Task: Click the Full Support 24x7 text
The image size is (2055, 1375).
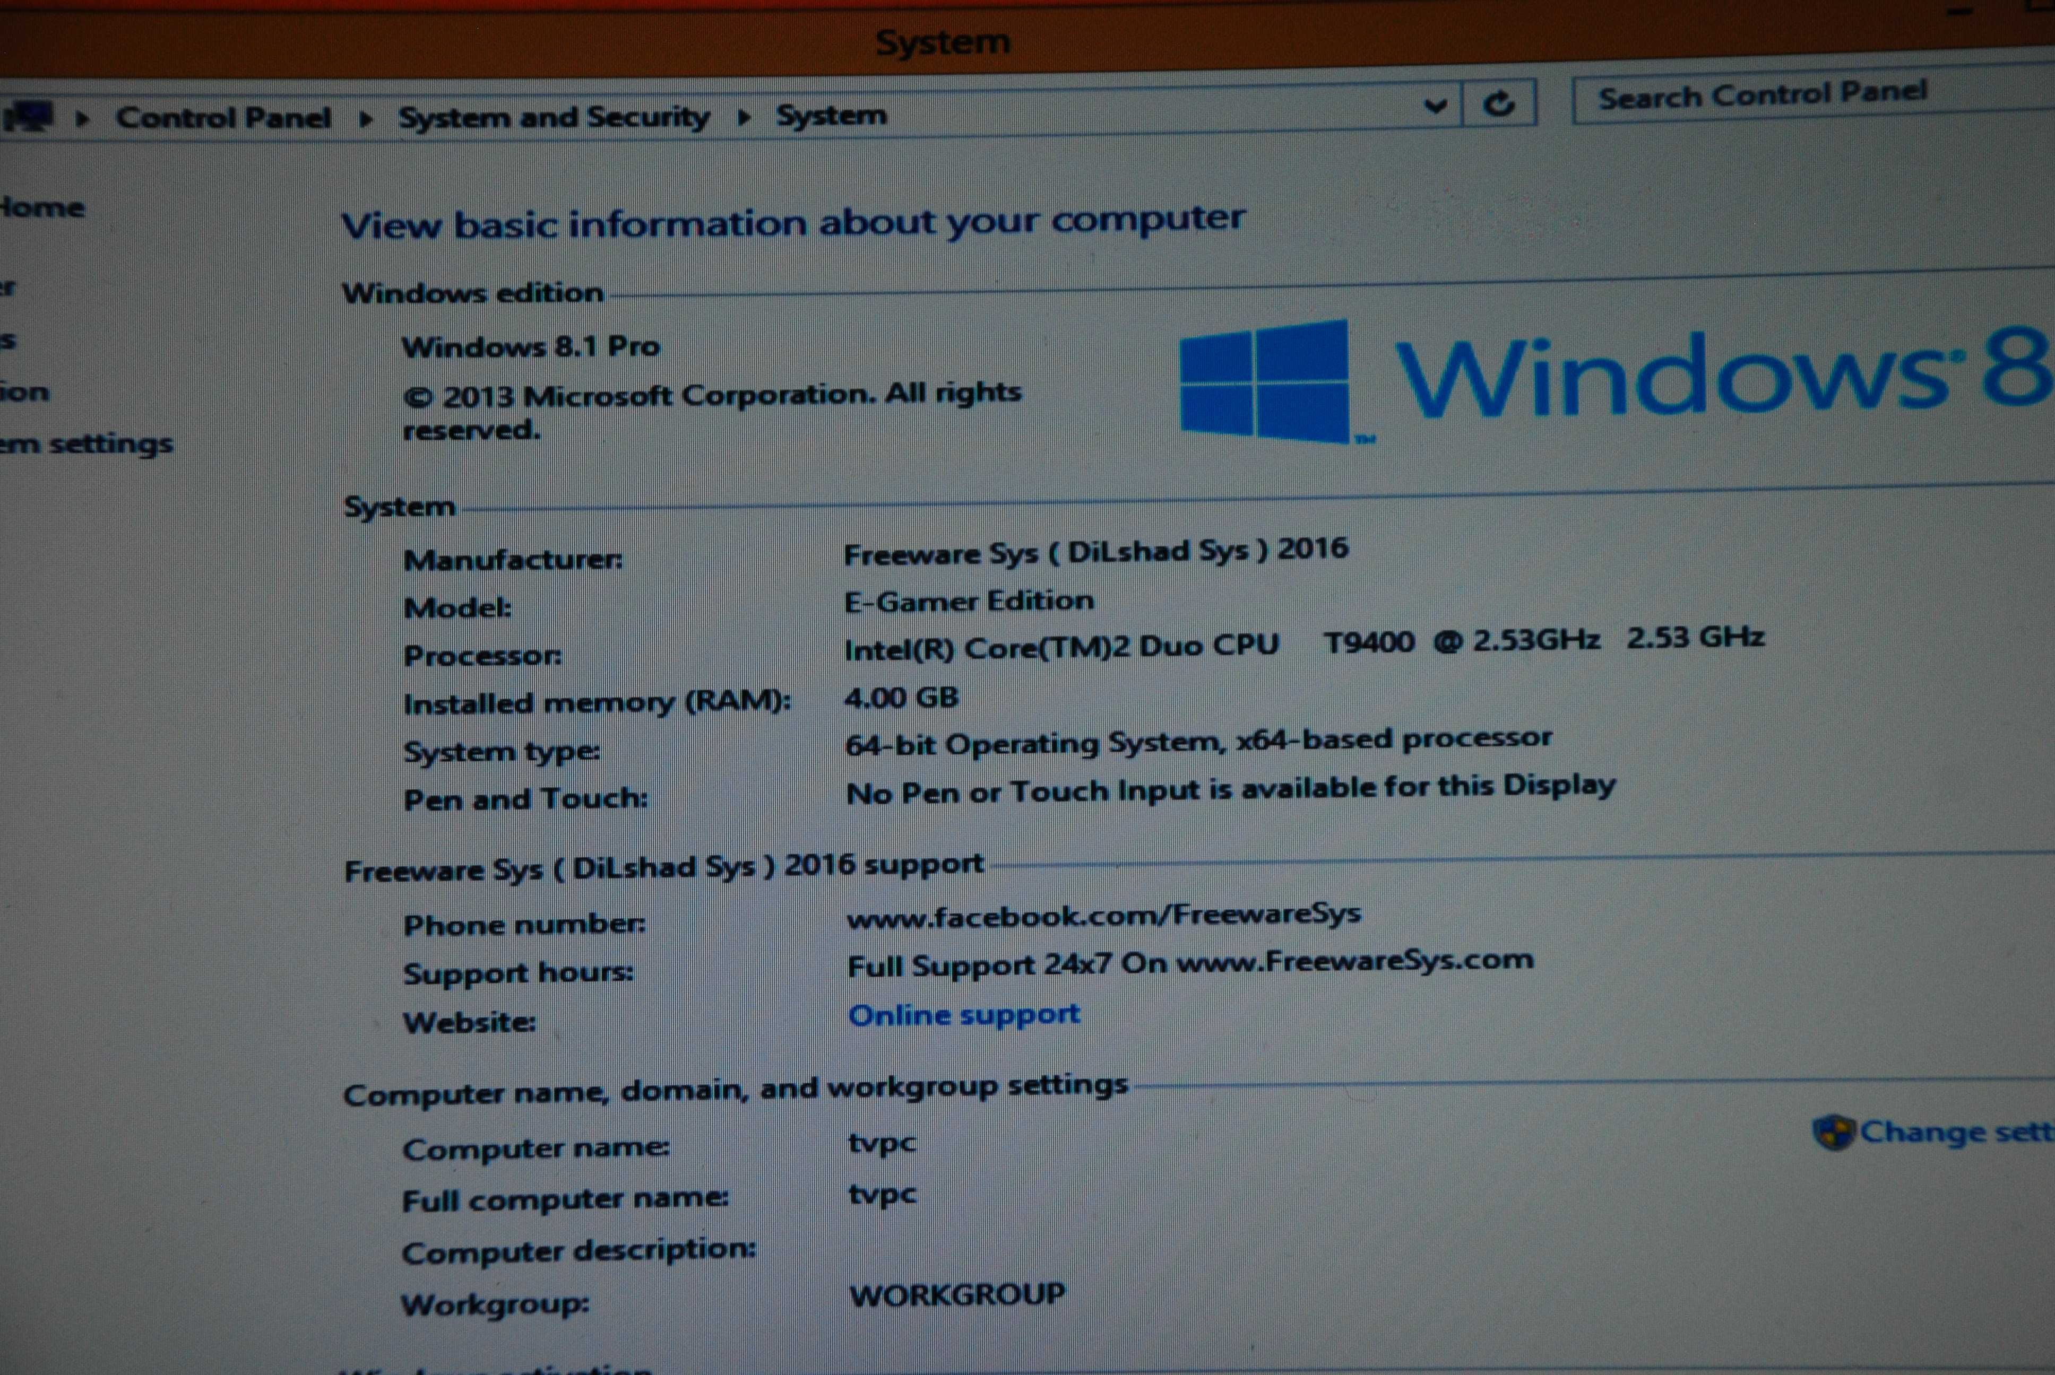Action: point(1190,963)
